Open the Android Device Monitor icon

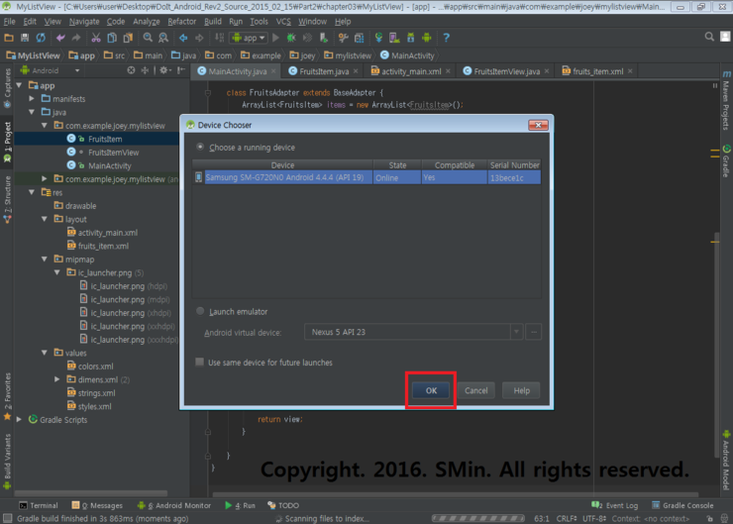(x=426, y=38)
